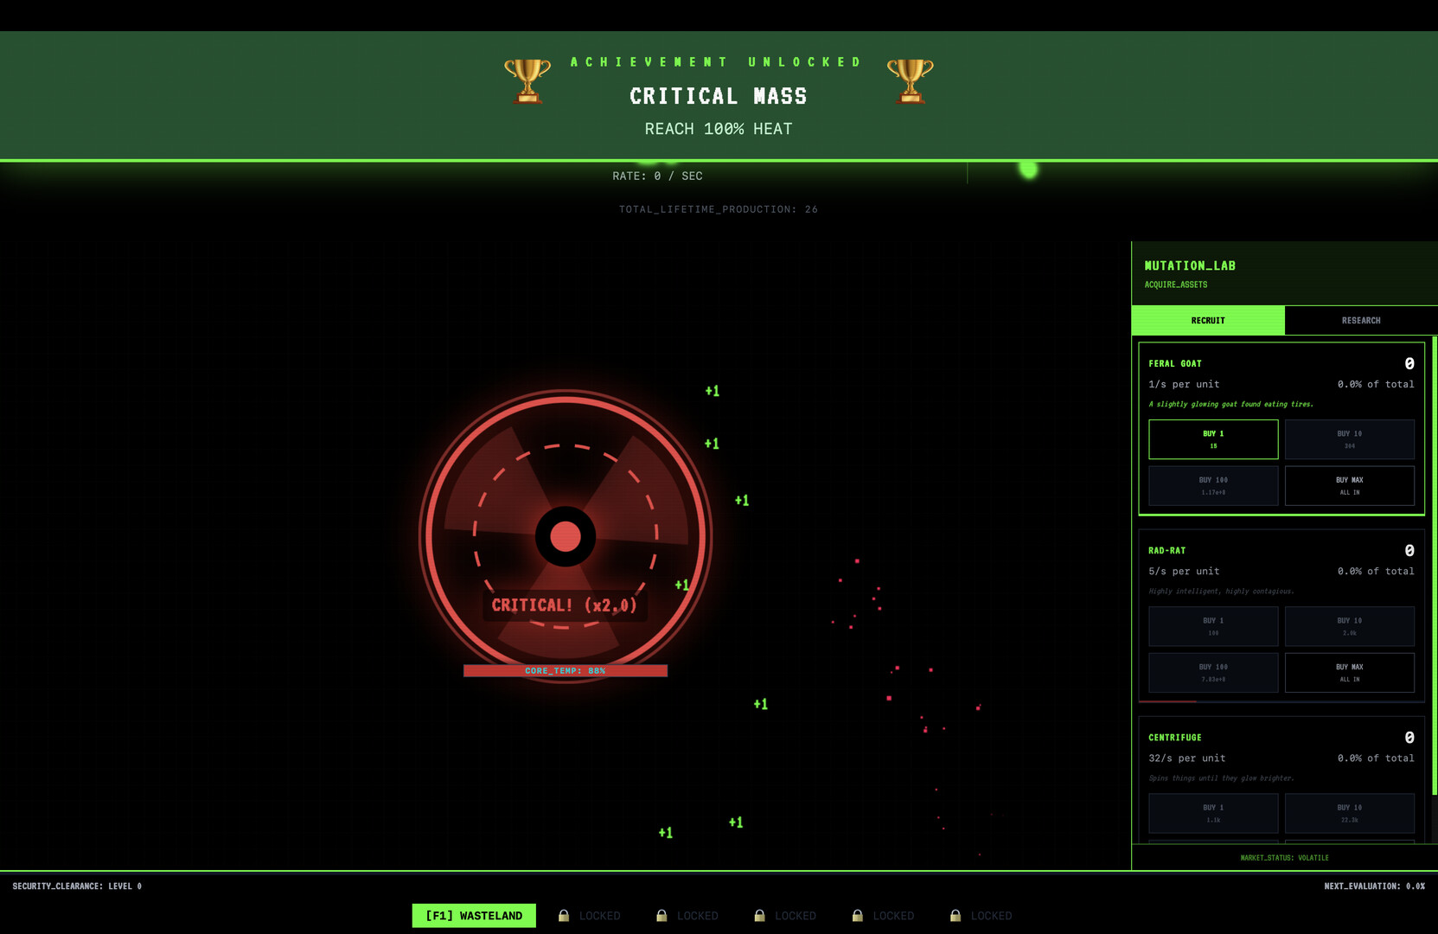The height and width of the screenshot is (934, 1438).
Task: Click the padlock beside the third LOCKED slot
Action: [760, 915]
